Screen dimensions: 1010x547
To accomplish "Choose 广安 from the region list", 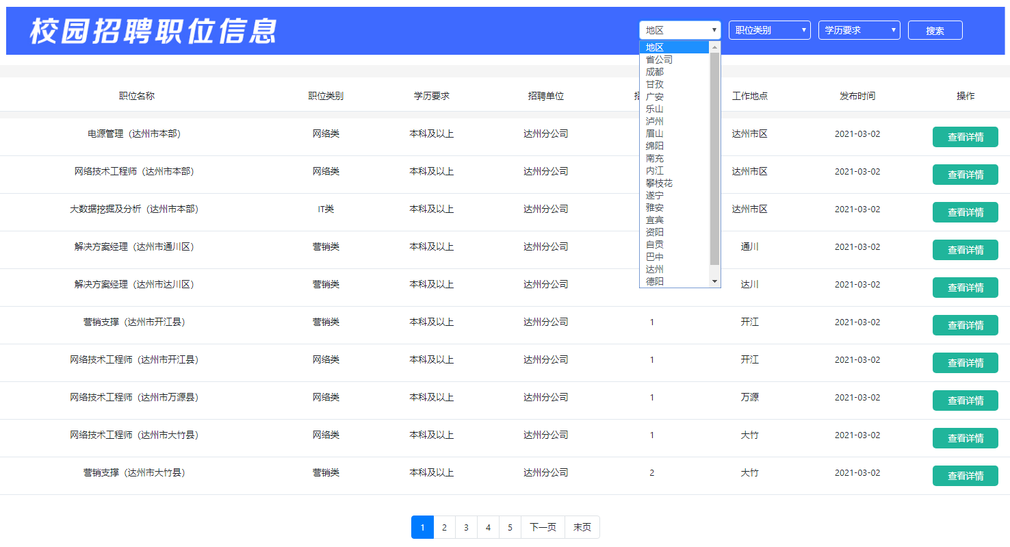I will pyautogui.click(x=675, y=97).
